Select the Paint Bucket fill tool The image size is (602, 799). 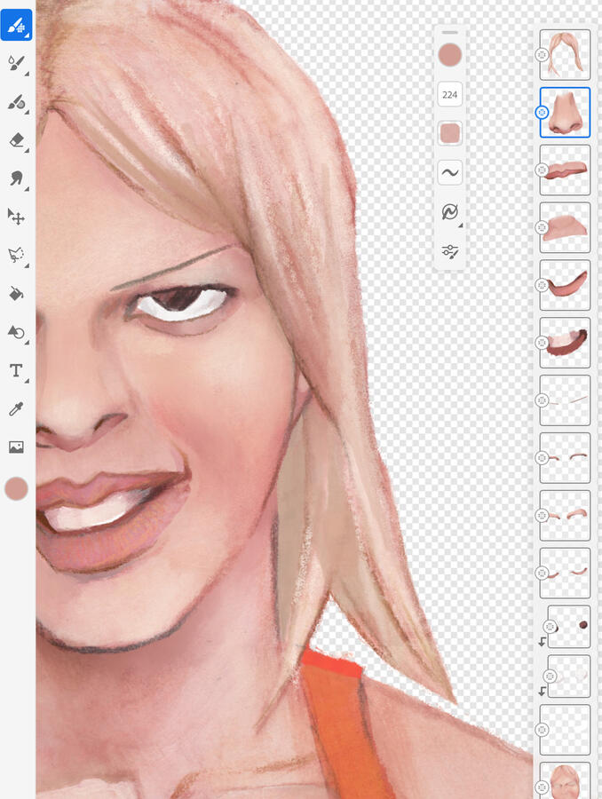pos(16,294)
